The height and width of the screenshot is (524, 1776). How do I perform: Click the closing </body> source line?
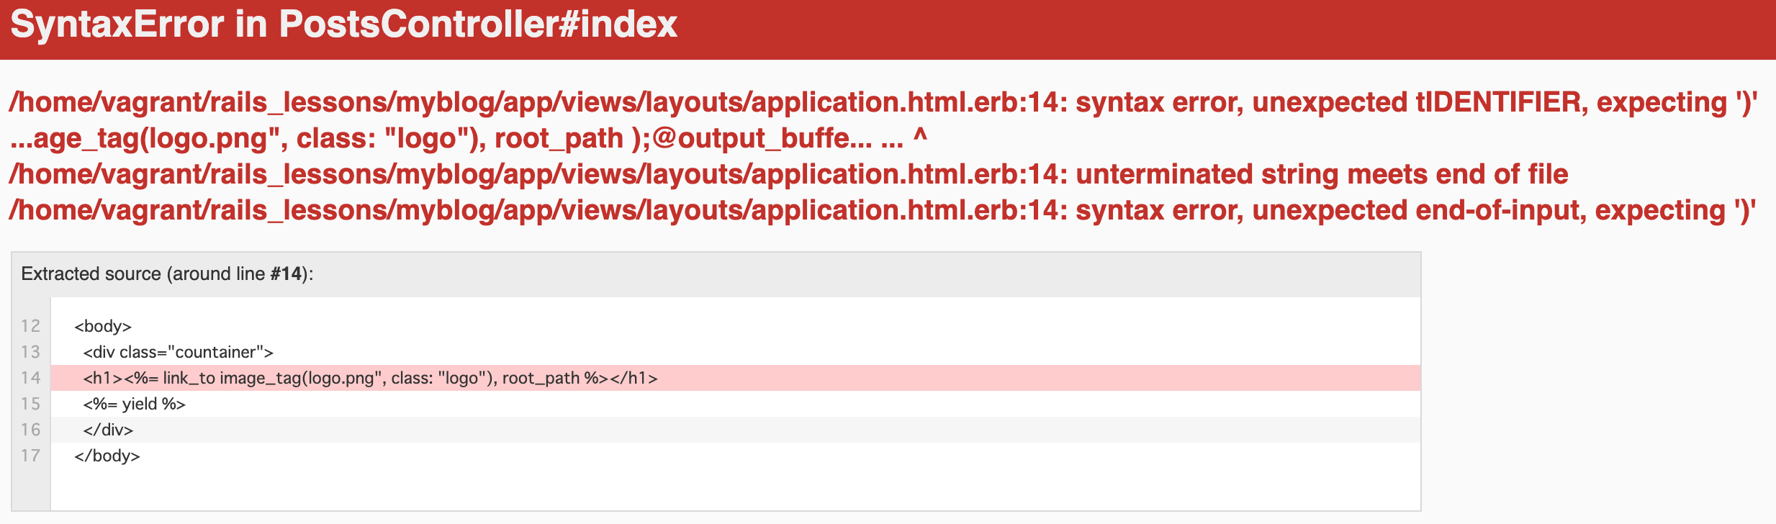point(107,456)
